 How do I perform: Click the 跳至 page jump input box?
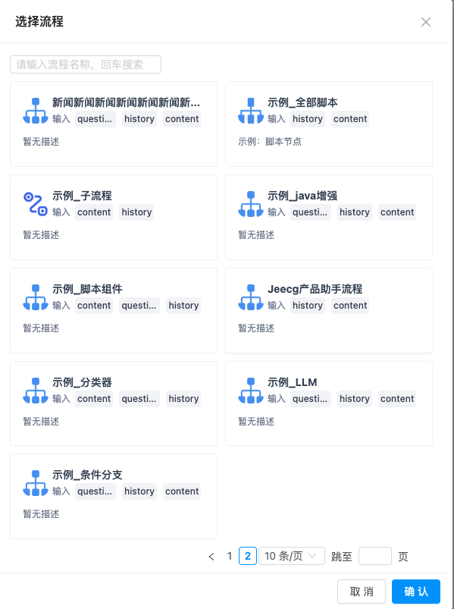click(375, 556)
